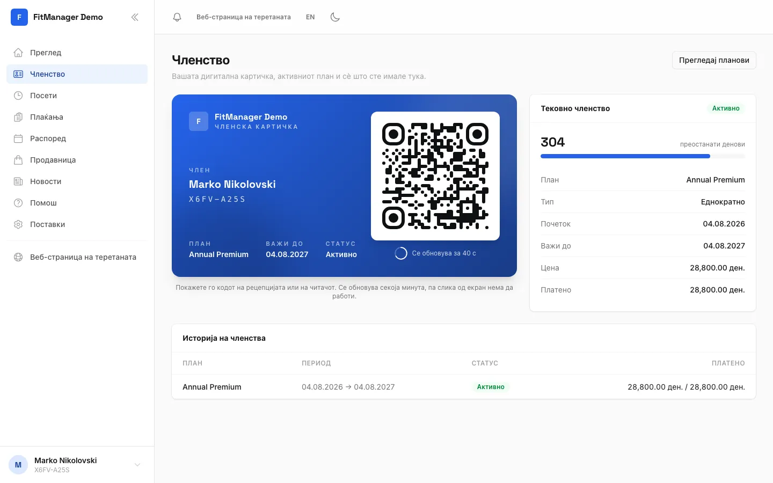Screen dimensions: 773x483
Task: Click the period 04.08.2026 → 04.08.2027
Action: pos(348,387)
